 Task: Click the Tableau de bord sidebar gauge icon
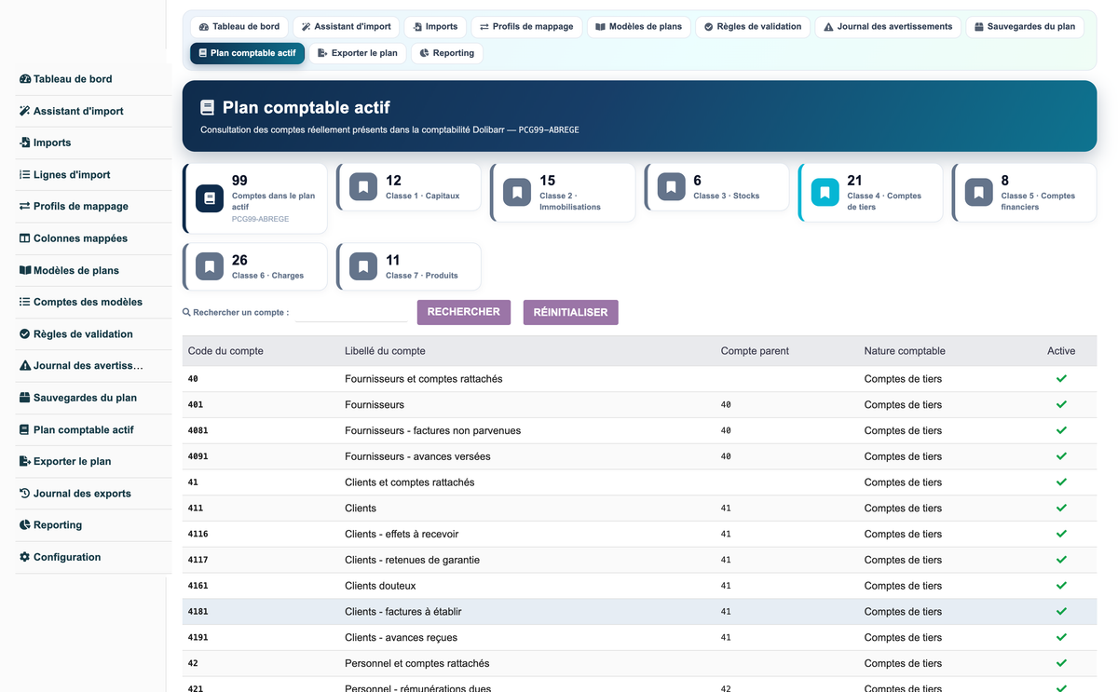click(x=25, y=79)
